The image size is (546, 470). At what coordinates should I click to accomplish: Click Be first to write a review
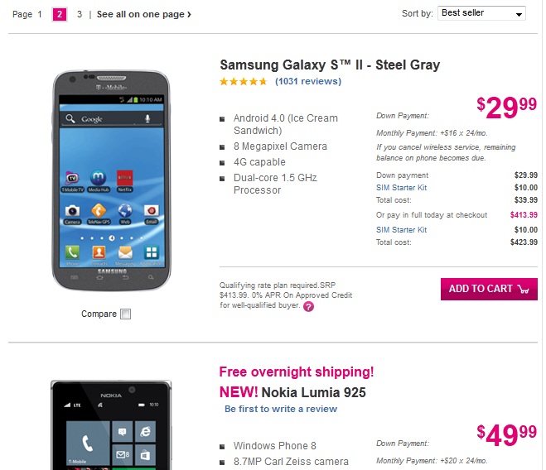point(281,409)
